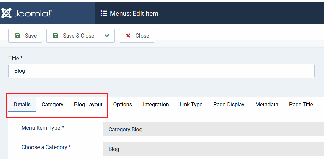Open the Integration tab
324x159 pixels.
click(156, 104)
